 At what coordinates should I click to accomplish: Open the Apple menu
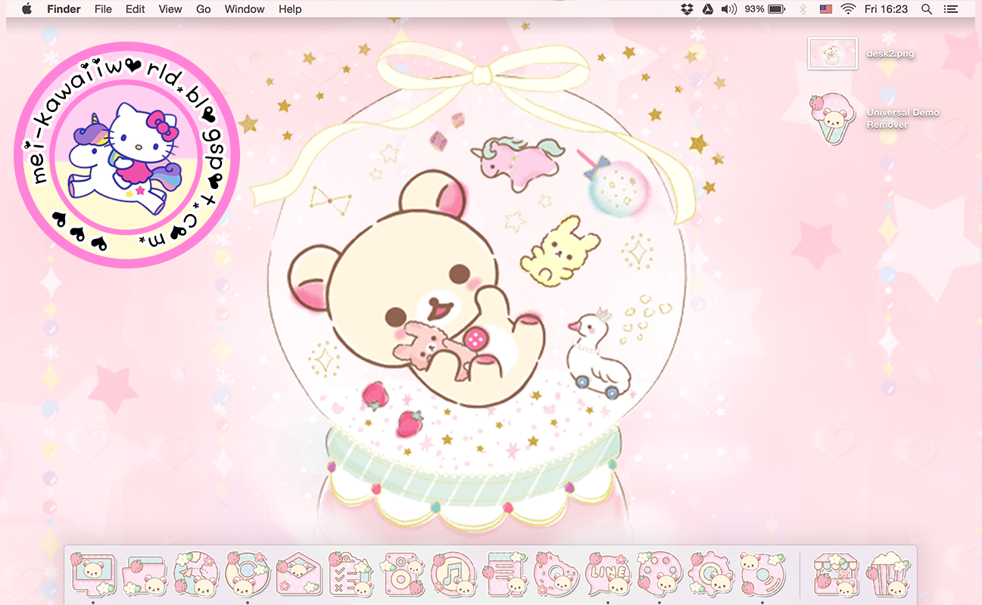[26, 9]
